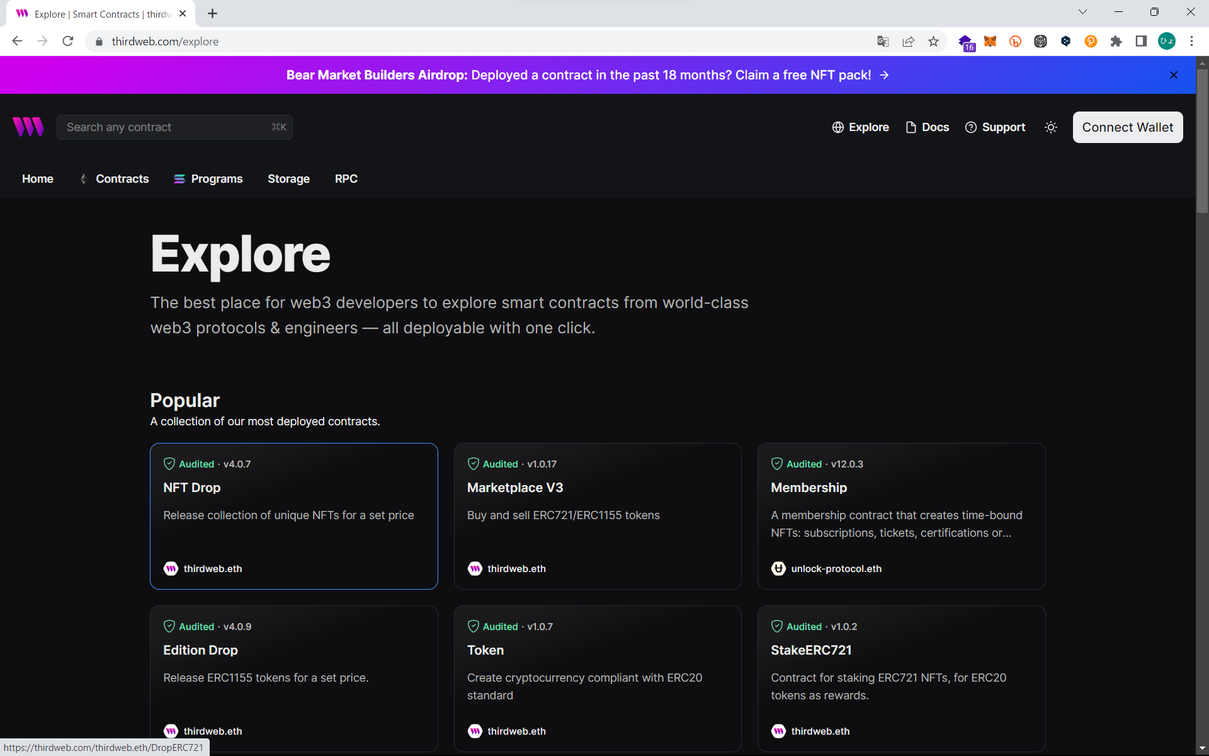
Task: Go to the Contracts tab
Action: pos(122,179)
